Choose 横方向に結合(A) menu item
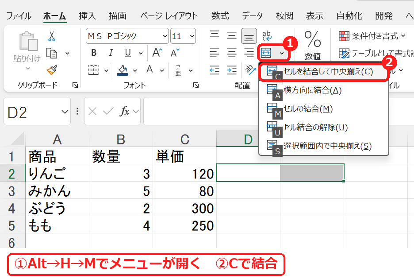414x279 pixels. (x=324, y=90)
